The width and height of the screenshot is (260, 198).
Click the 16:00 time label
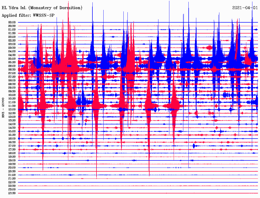tap(12, 139)
